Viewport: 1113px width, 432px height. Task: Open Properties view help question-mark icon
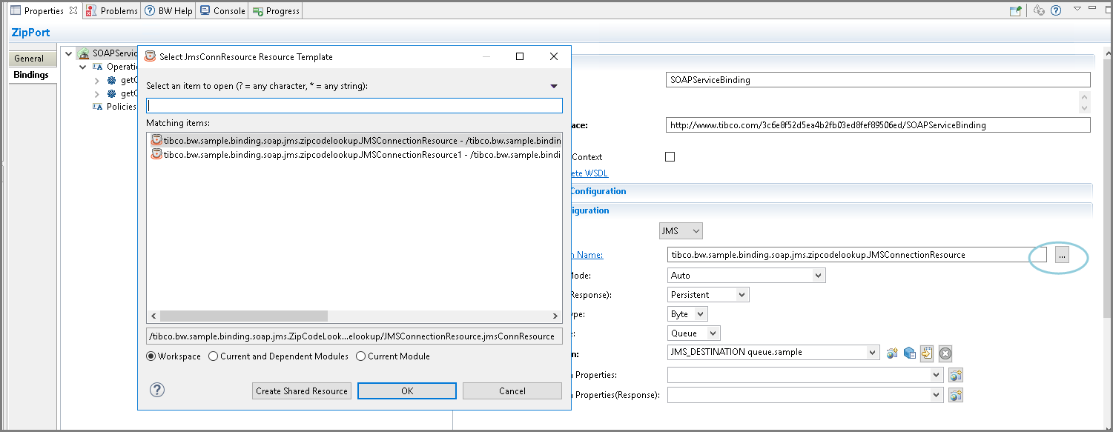[x=1056, y=10]
